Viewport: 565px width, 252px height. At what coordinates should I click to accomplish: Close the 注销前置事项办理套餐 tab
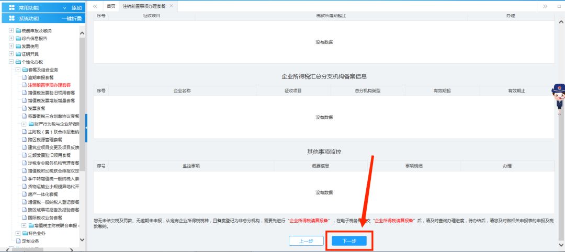[172, 6]
